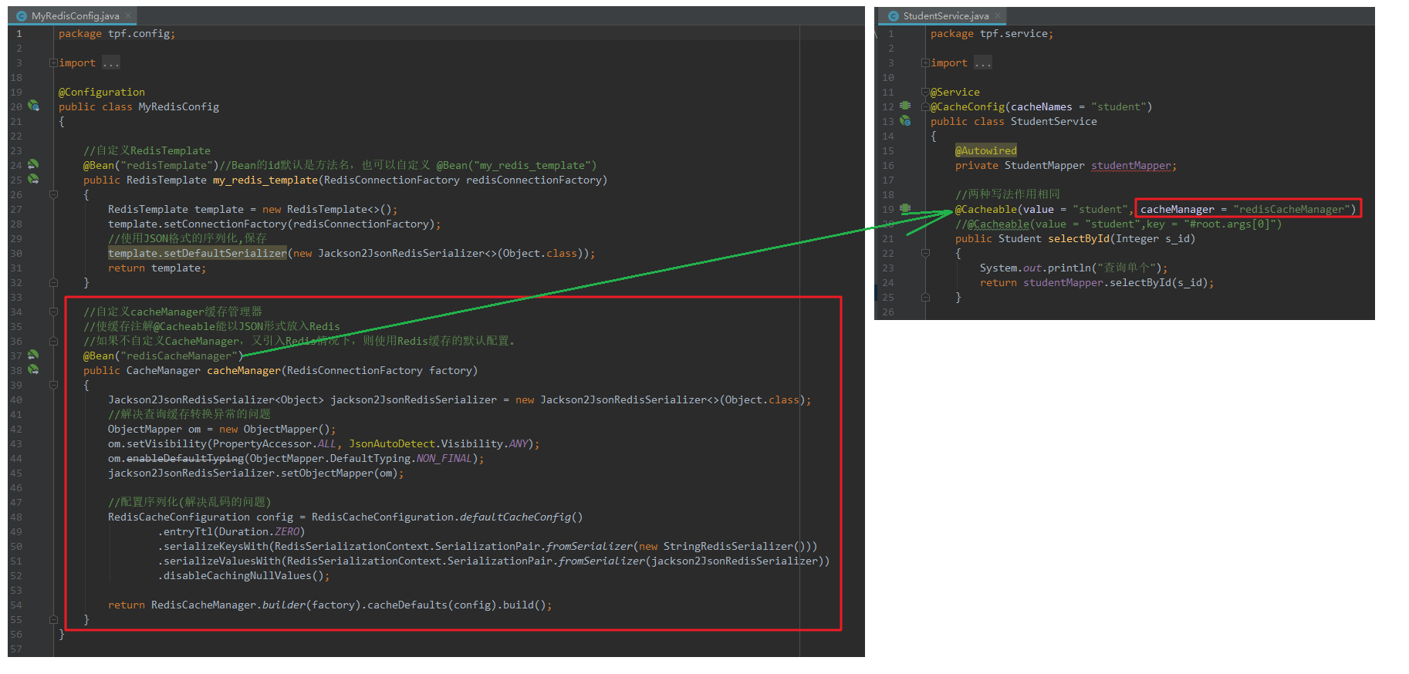Click the bean gutter icon on line 37 of MyRedisConfig
Screen dimensions: 1409x674
coord(33,355)
